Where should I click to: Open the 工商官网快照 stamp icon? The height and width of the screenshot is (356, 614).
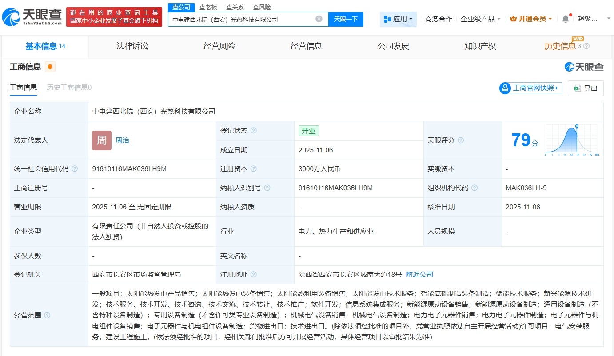coord(505,88)
